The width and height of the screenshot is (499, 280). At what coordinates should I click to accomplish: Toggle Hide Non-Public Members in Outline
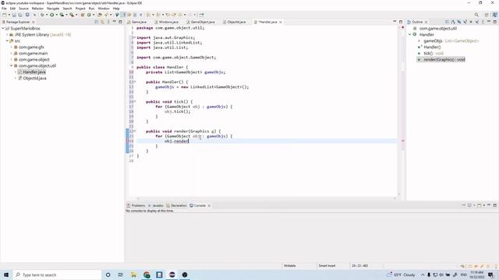coord(471,22)
